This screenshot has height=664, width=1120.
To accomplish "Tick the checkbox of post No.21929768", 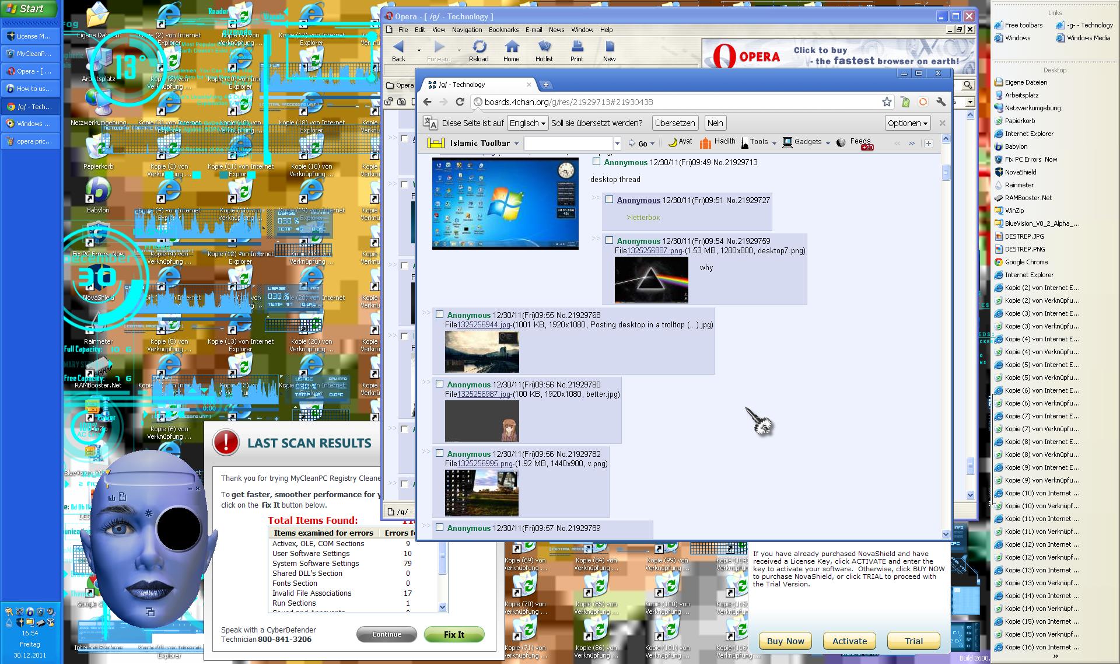I will click(x=440, y=314).
